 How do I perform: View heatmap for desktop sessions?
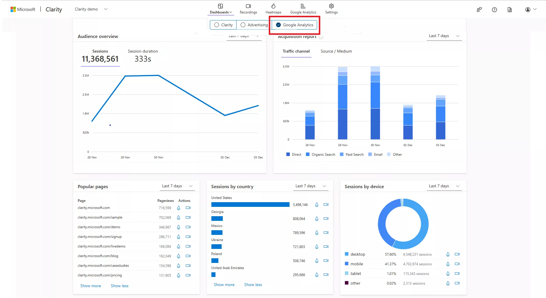coord(448,254)
